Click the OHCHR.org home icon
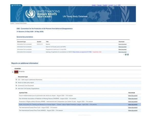 (12, 5)
